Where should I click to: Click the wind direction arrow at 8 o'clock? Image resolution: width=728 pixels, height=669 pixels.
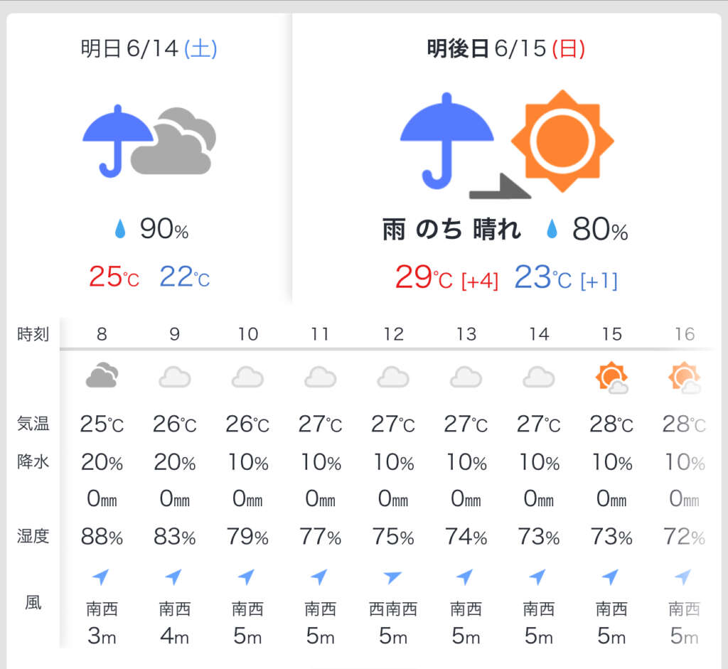point(101,577)
